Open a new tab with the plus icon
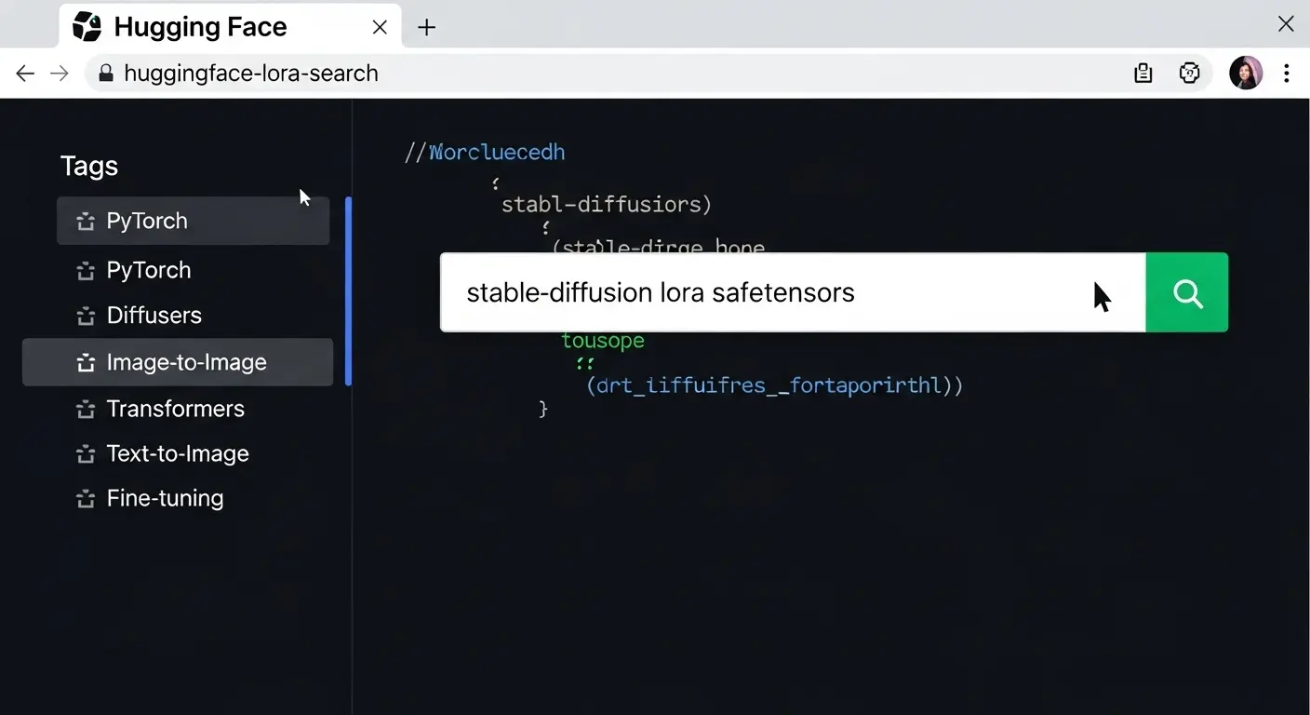This screenshot has width=1310, height=715. point(426,27)
